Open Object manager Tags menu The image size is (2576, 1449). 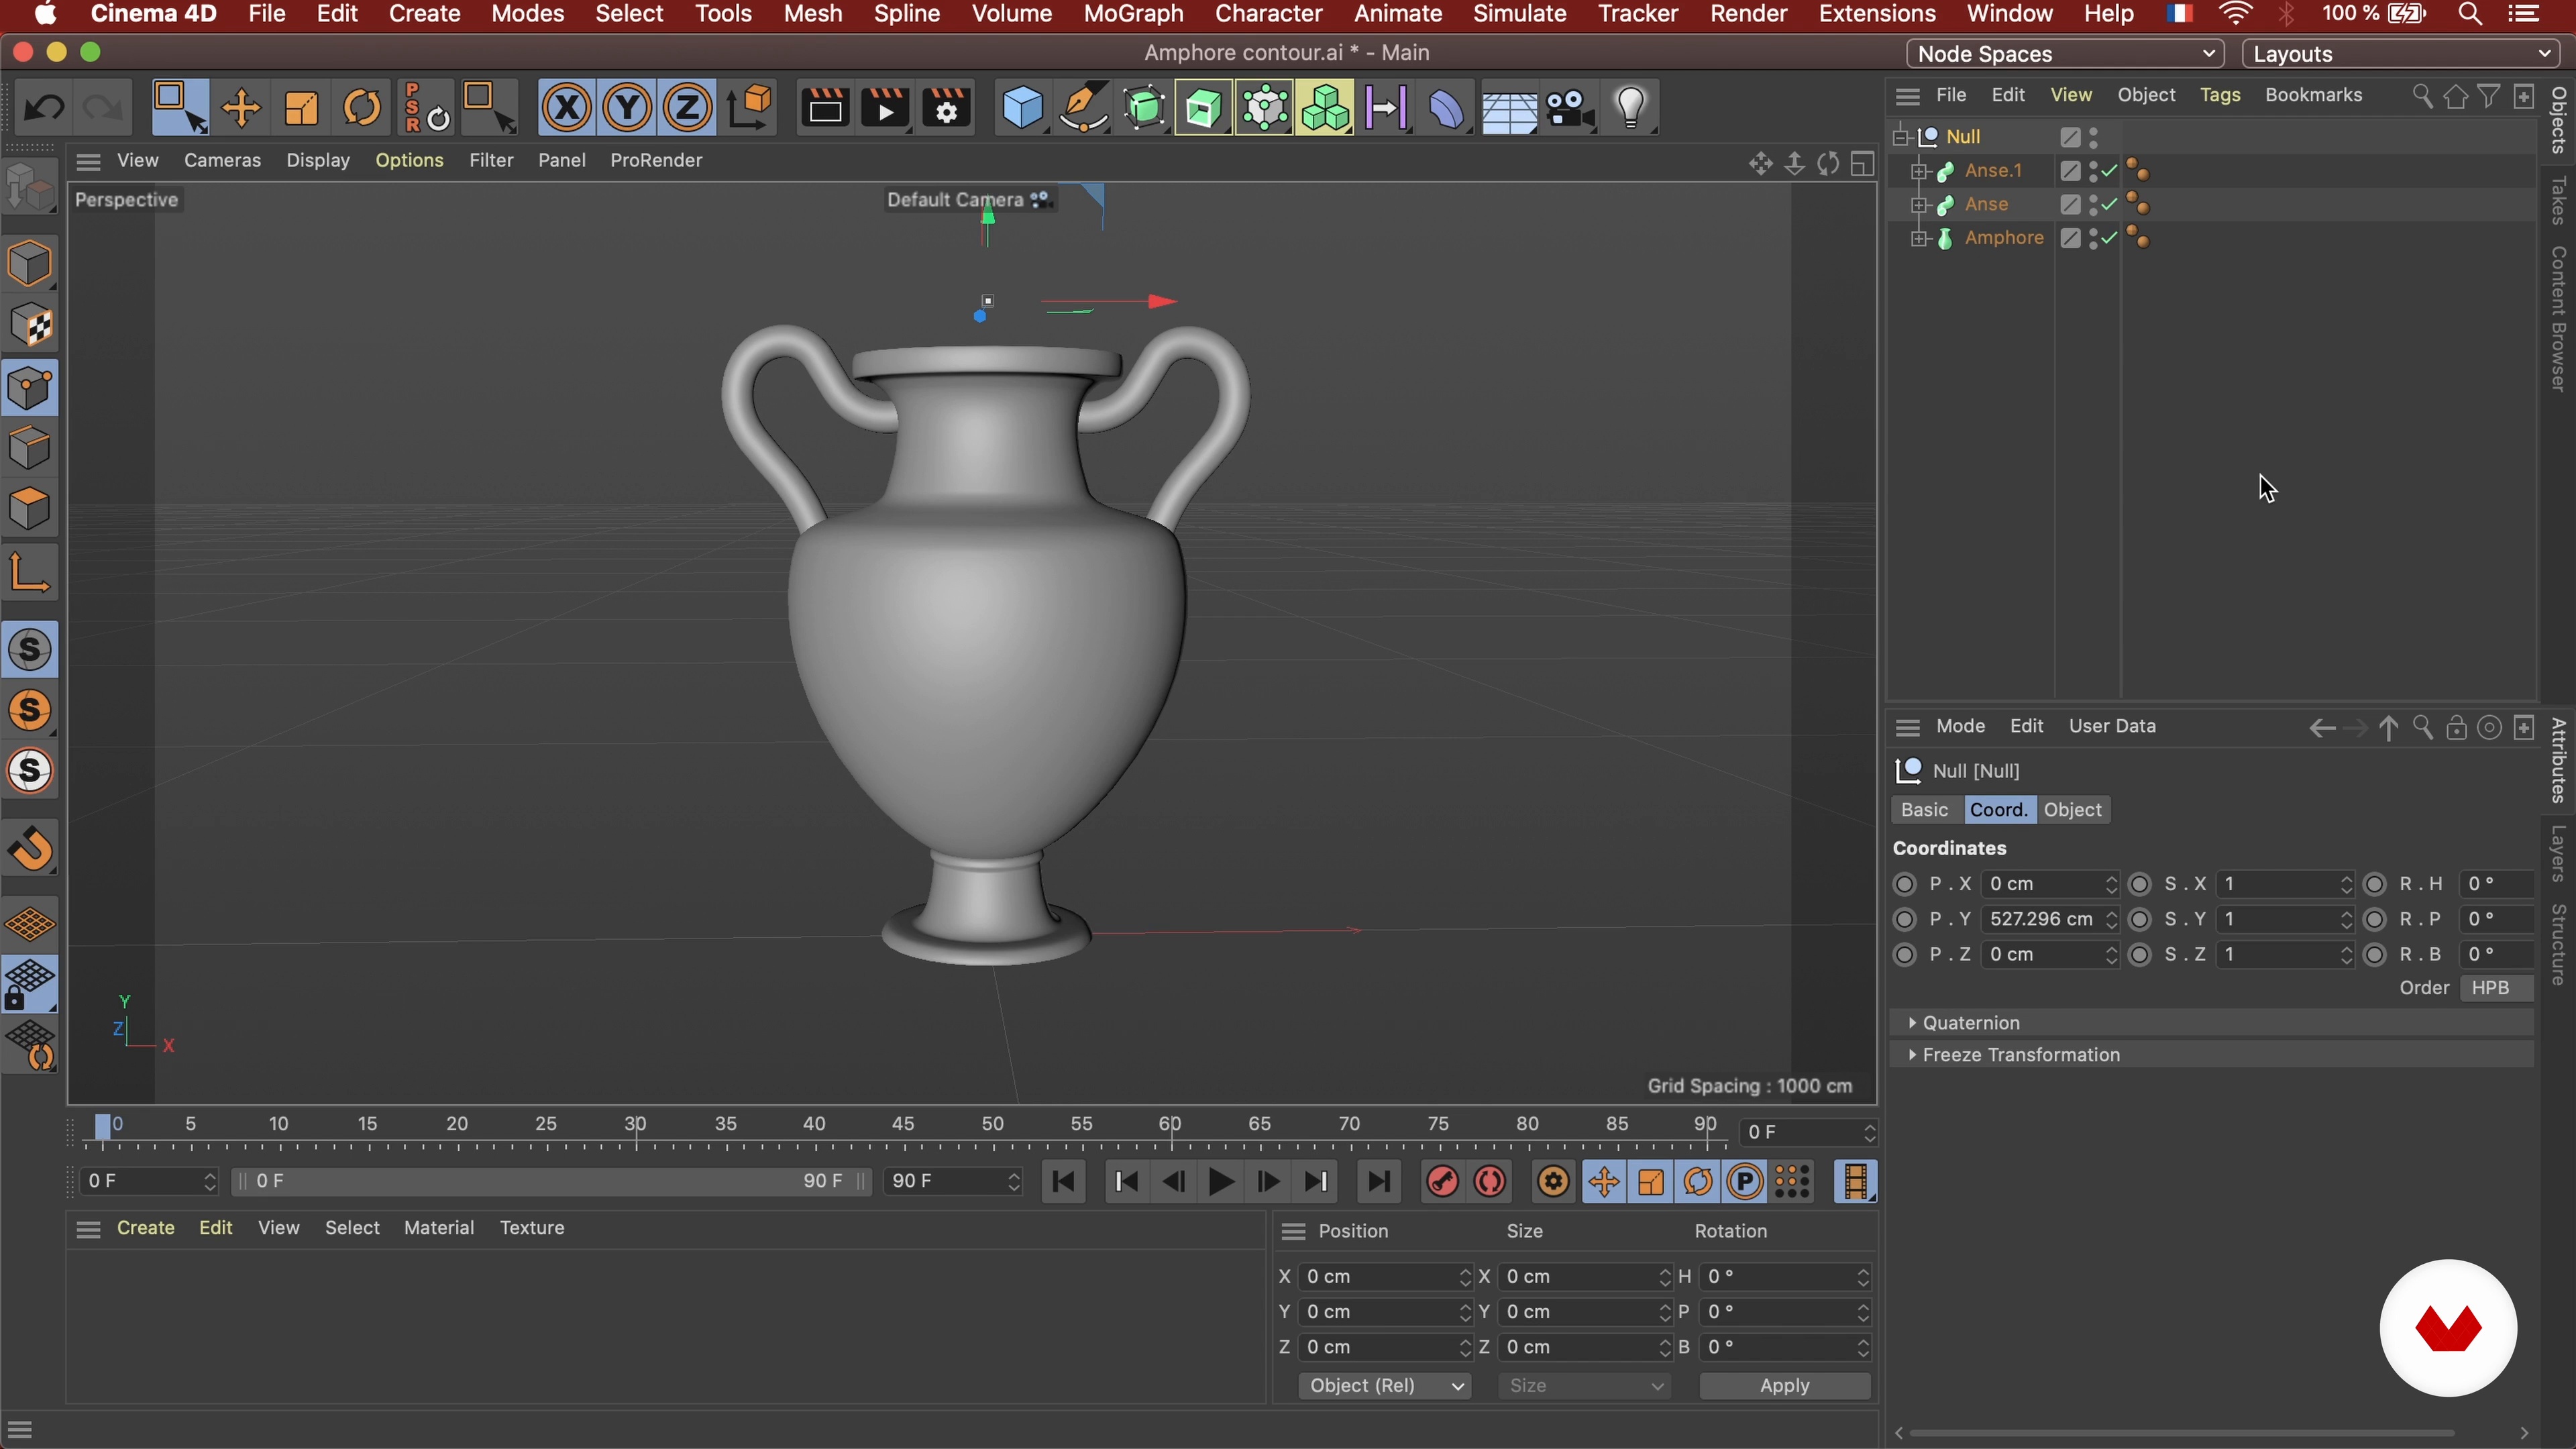[x=2219, y=95]
